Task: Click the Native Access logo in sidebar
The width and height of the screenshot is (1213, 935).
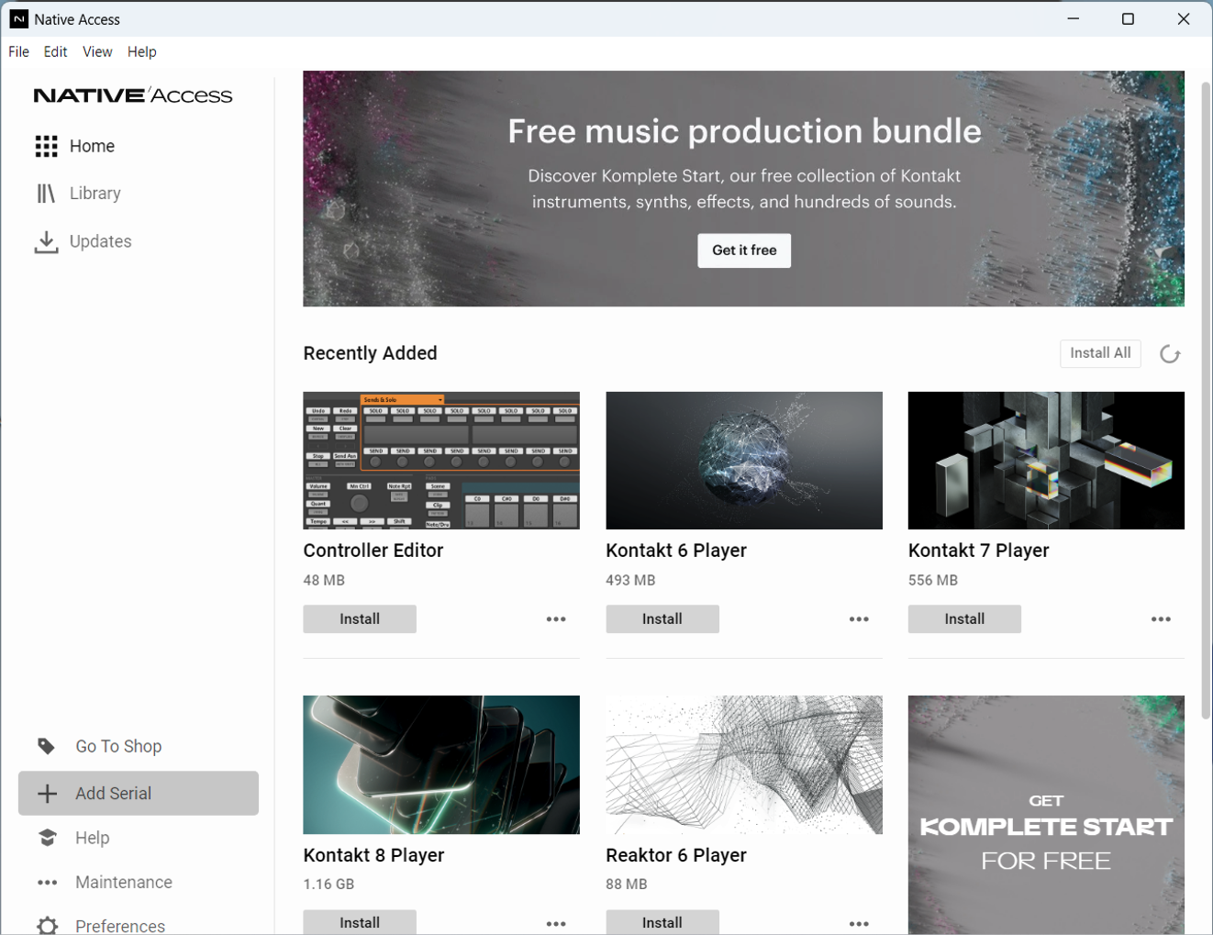Action: [x=133, y=95]
